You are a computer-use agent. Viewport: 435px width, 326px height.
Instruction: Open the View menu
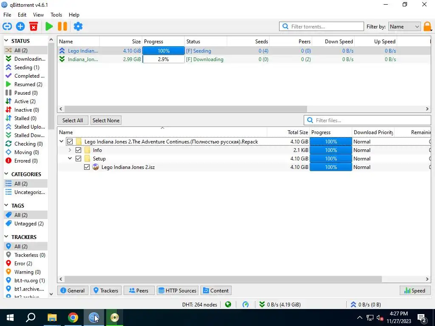pyautogui.click(x=38, y=15)
